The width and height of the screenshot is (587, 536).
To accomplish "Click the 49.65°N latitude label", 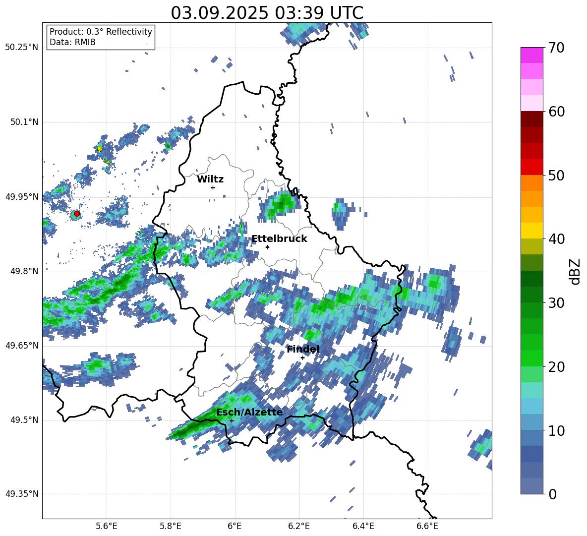I will [22, 346].
